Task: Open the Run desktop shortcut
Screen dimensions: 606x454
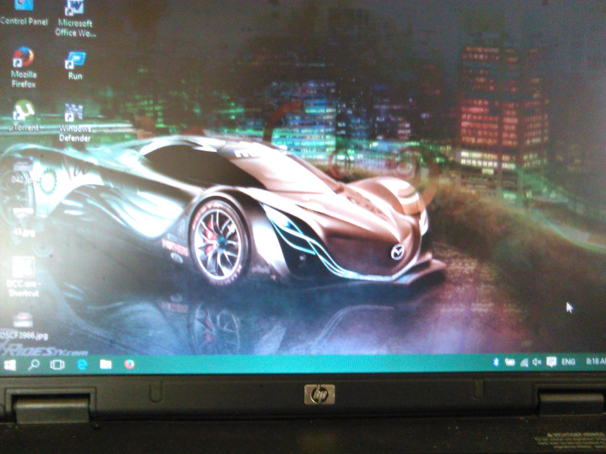Action: [75, 66]
